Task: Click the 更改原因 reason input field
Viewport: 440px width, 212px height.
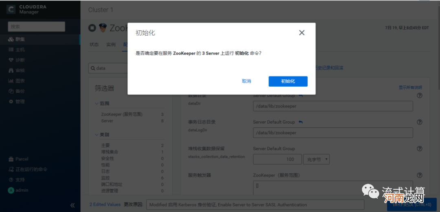Action: coord(255,204)
